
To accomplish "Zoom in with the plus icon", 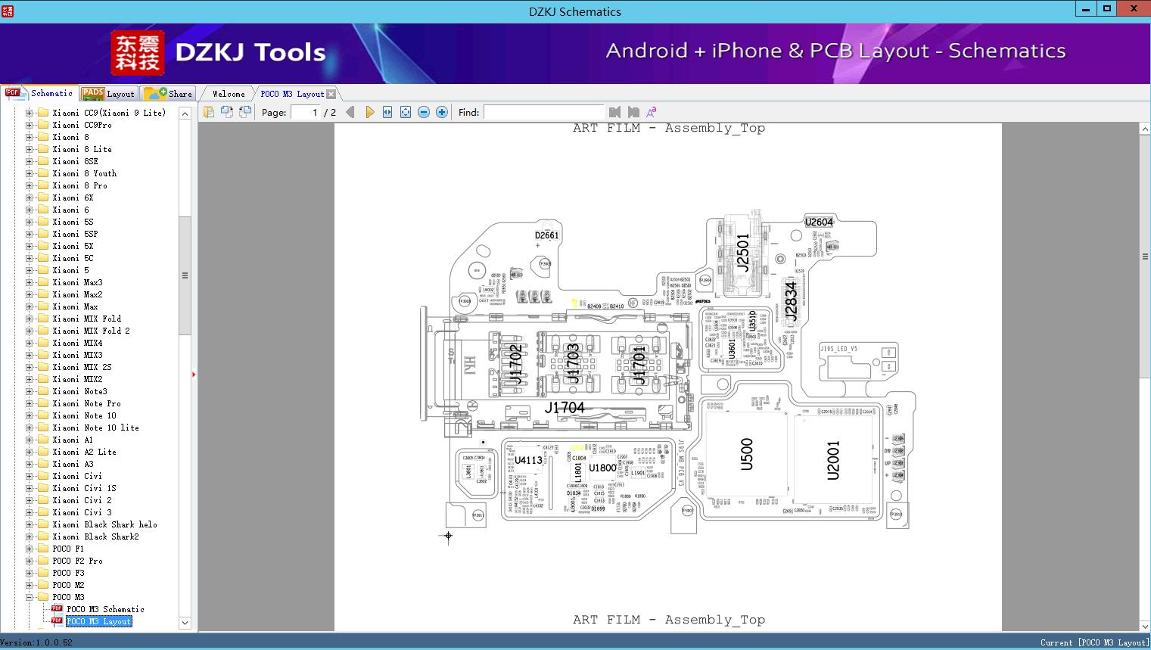I will tap(442, 112).
